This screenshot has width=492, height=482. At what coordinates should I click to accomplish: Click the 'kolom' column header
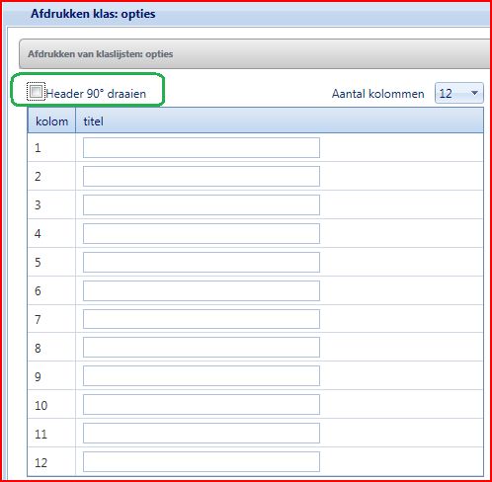point(51,120)
